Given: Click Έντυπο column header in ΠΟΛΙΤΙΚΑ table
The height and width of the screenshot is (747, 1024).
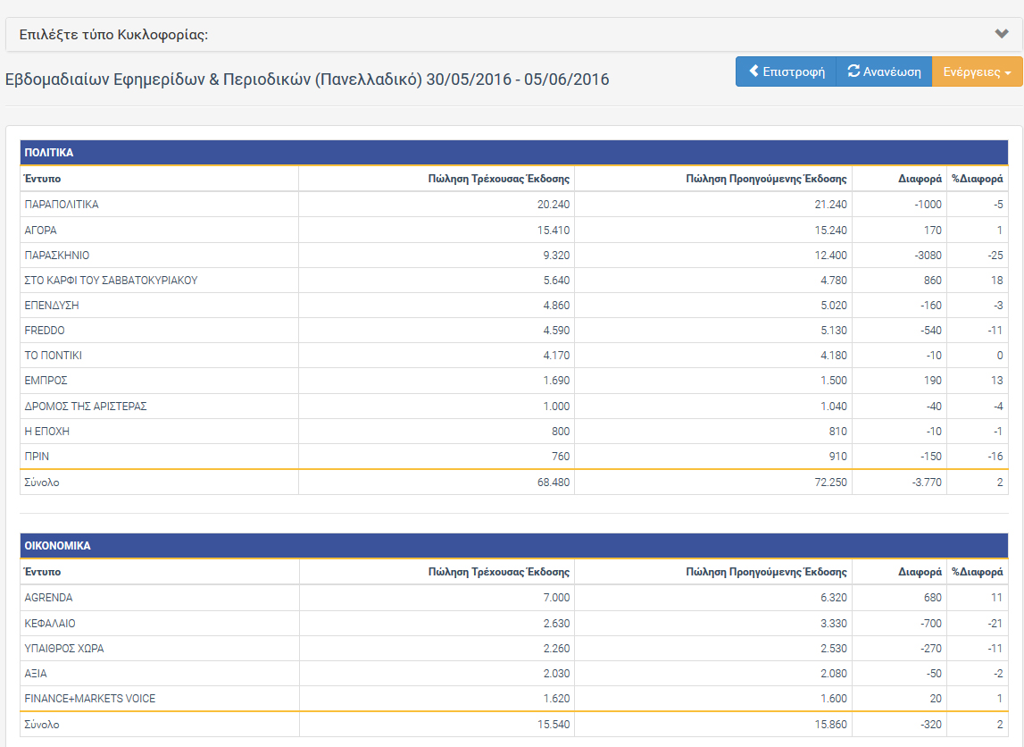Looking at the screenshot, I should click(43, 179).
